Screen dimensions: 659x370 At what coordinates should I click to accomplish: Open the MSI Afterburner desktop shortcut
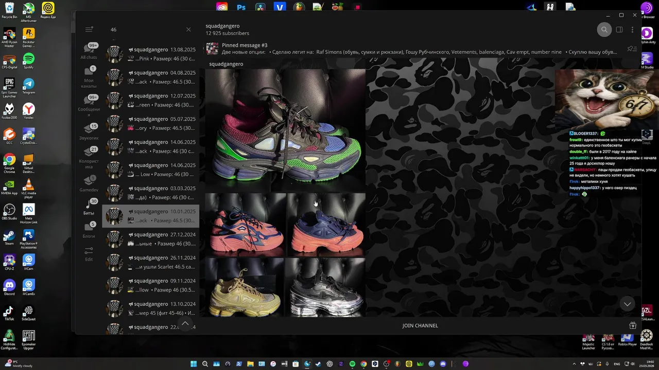click(29, 12)
